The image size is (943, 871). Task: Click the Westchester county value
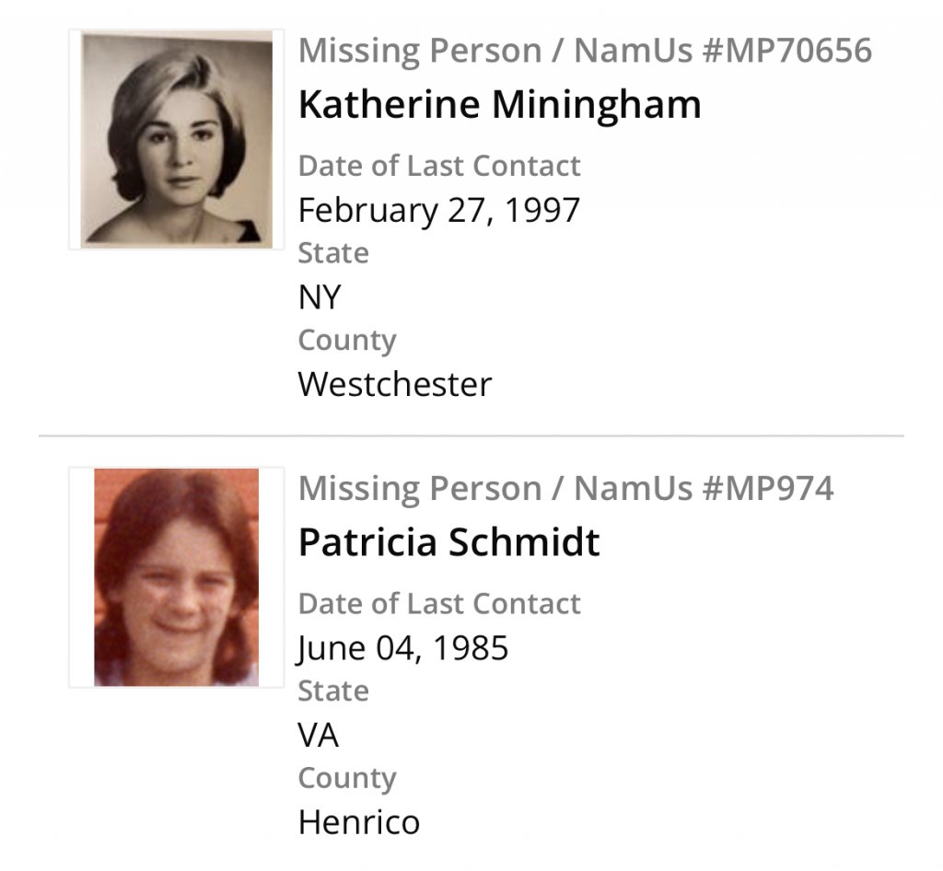tap(394, 384)
